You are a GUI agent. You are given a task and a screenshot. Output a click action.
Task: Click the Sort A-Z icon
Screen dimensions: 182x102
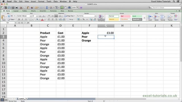click(51, 8)
